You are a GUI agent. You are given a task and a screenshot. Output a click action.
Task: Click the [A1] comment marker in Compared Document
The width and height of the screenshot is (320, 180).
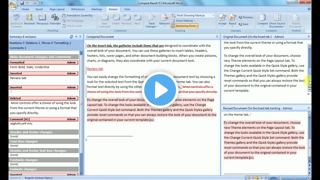(152, 120)
